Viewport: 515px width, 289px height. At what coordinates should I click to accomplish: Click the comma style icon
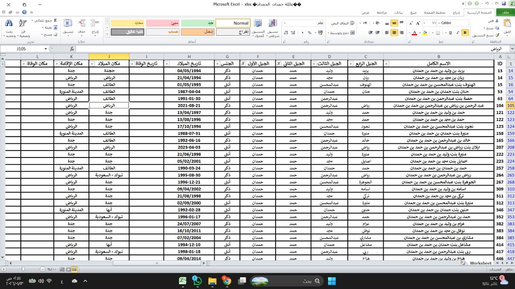[302, 33]
